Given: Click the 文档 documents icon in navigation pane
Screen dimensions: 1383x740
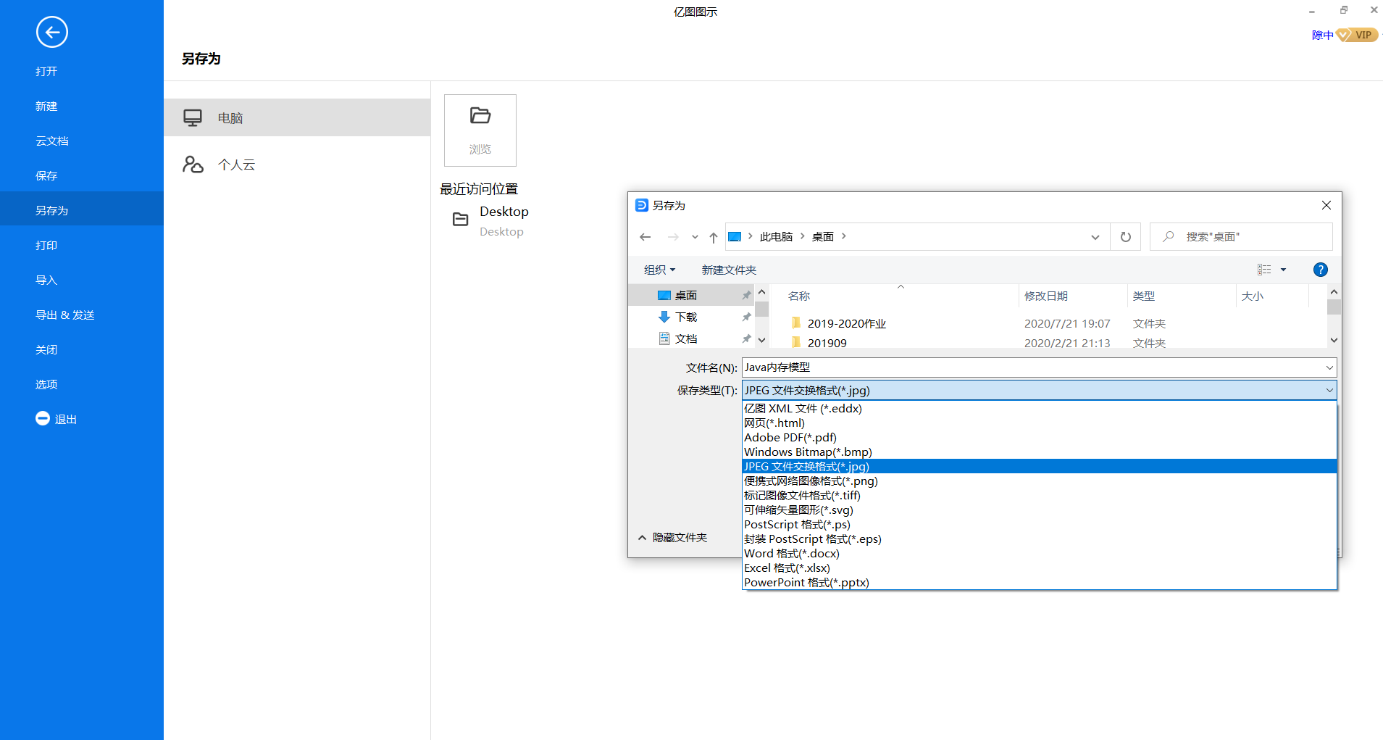Looking at the screenshot, I should [664, 338].
